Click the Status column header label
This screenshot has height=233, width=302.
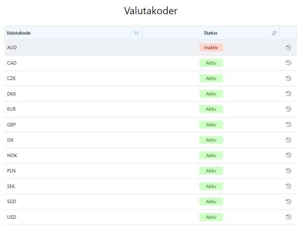210,33
